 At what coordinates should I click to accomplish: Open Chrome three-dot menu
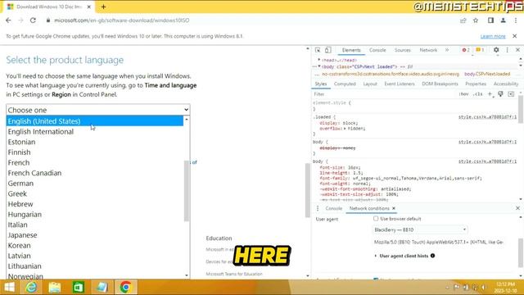pyautogui.click(x=516, y=20)
